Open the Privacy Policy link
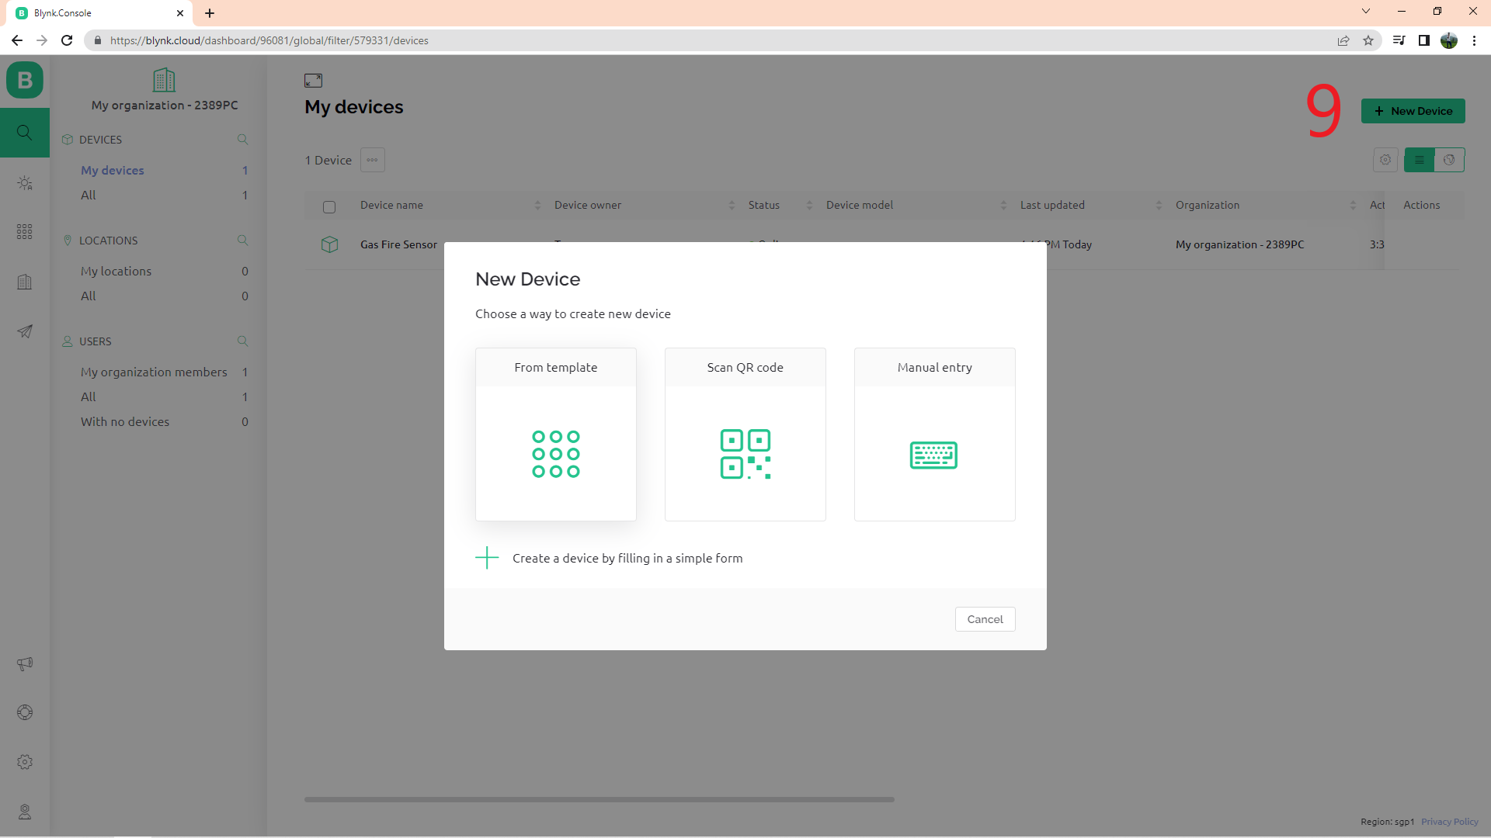 click(x=1449, y=822)
